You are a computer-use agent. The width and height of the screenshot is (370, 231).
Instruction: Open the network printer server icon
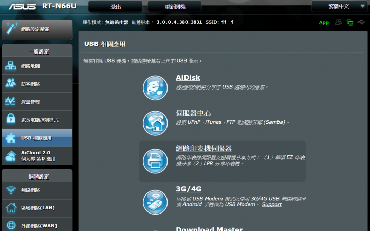pos(155,161)
